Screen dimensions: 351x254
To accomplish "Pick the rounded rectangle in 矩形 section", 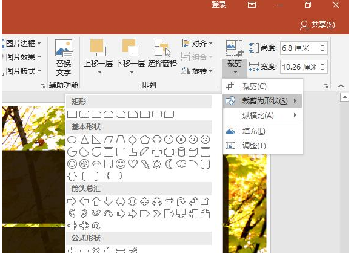I will point(84,114).
